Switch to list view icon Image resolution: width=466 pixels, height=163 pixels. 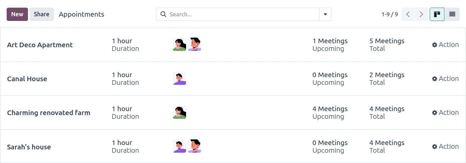point(452,14)
